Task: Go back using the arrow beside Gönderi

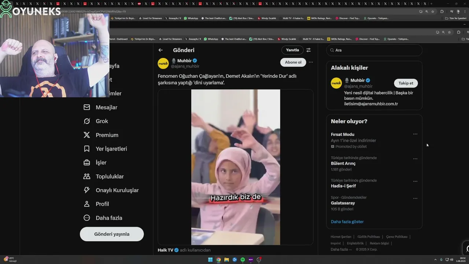Action: pyautogui.click(x=160, y=50)
